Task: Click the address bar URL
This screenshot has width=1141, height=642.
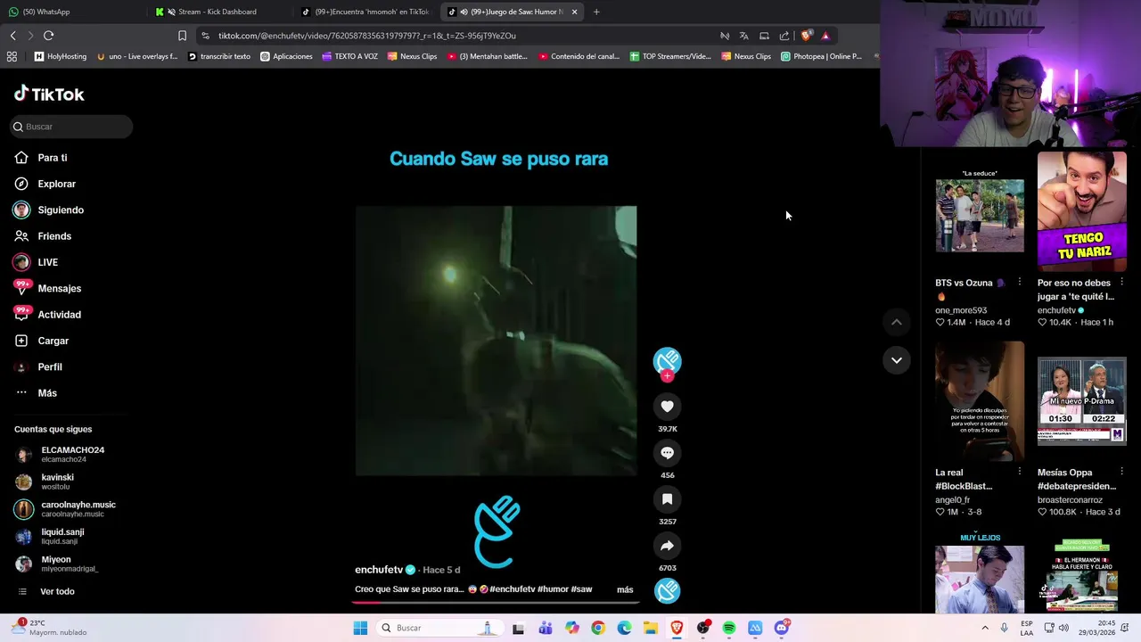Action: [x=367, y=36]
